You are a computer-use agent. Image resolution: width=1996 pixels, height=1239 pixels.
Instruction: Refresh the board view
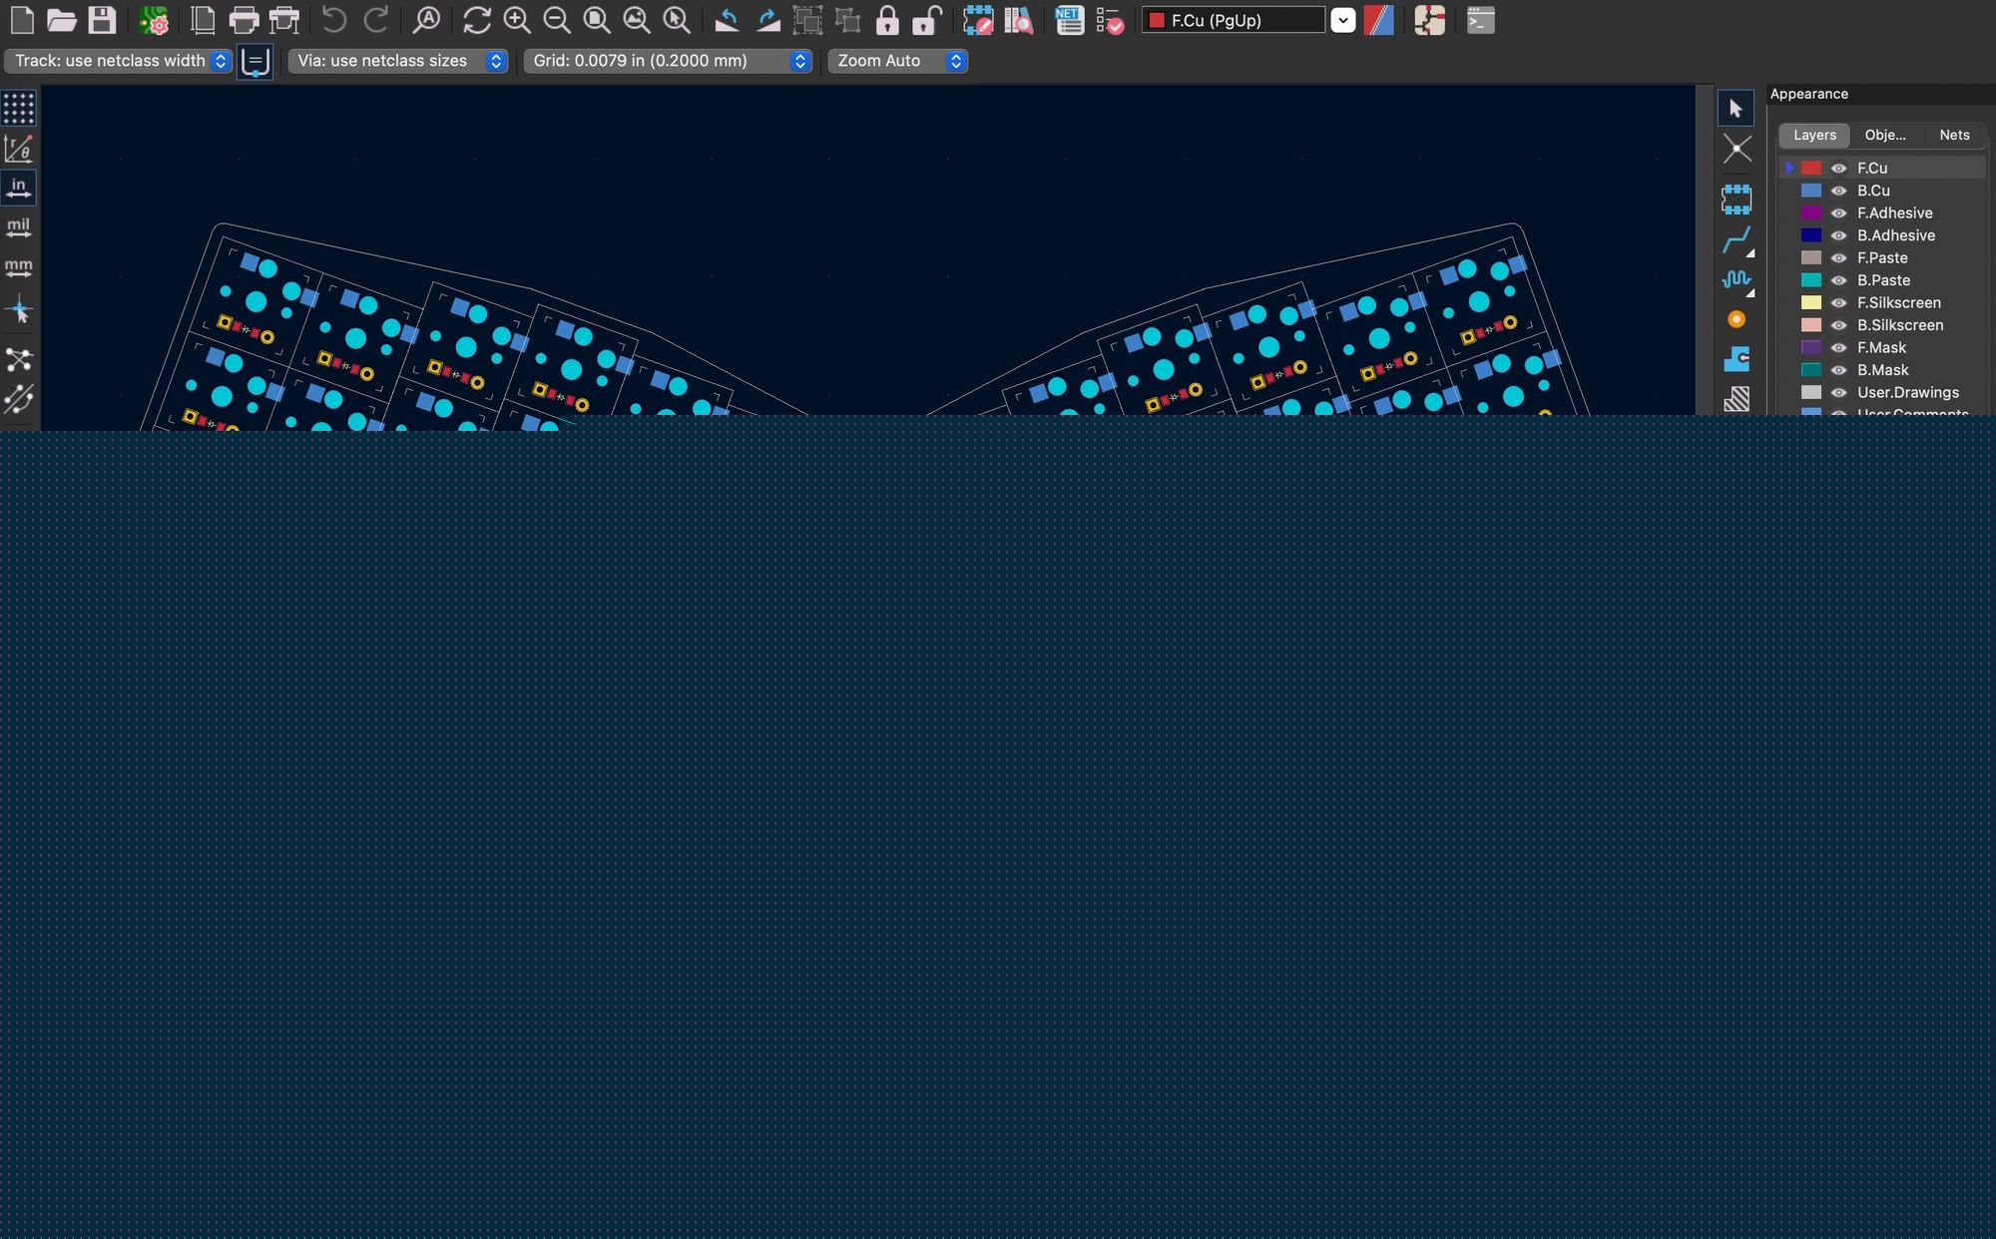click(477, 20)
